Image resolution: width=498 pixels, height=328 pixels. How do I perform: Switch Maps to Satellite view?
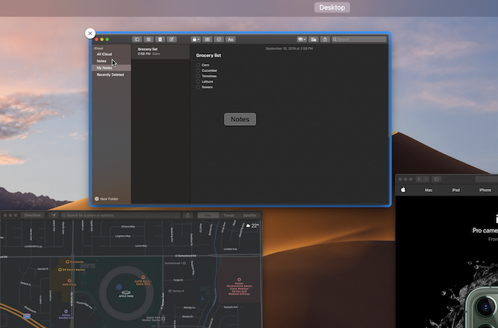point(250,215)
